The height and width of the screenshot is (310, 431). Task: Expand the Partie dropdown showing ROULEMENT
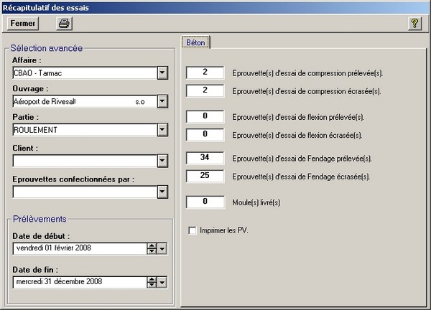pos(162,130)
